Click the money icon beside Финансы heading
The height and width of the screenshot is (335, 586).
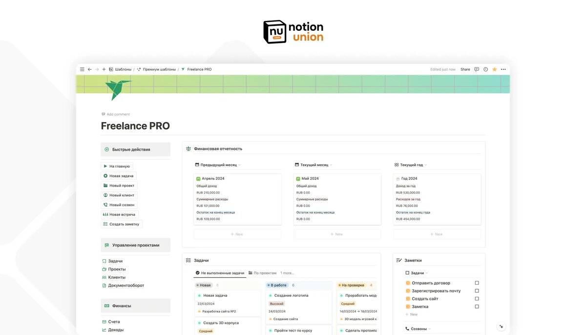(x=106, y=306)
